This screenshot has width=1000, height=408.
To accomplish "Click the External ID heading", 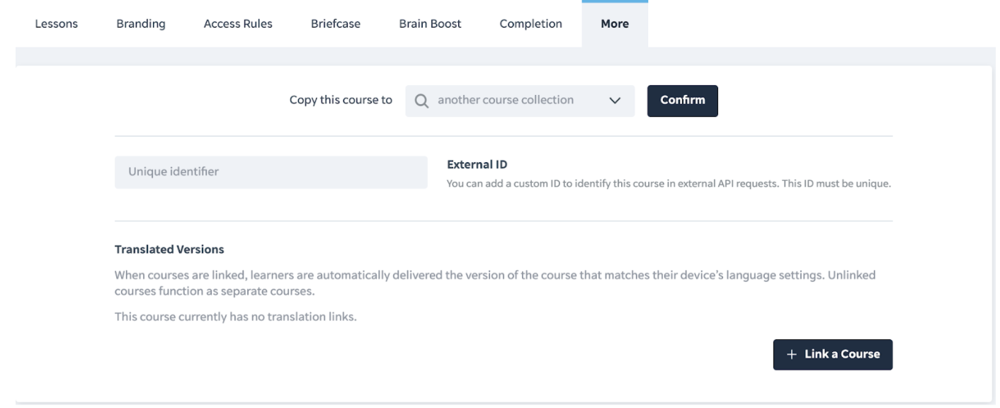I will coord(477,164).
